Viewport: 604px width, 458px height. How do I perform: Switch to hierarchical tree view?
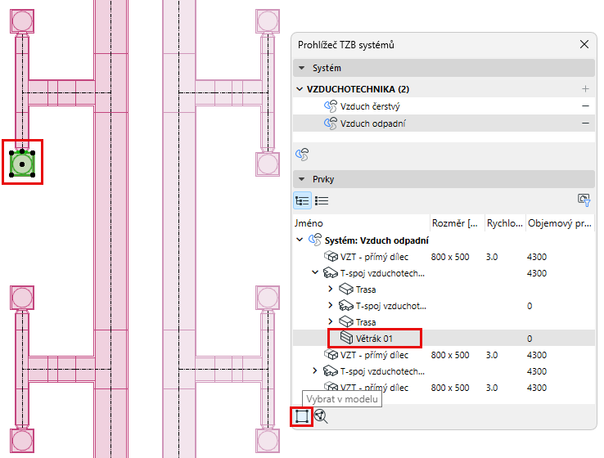[x=302, y=200]
